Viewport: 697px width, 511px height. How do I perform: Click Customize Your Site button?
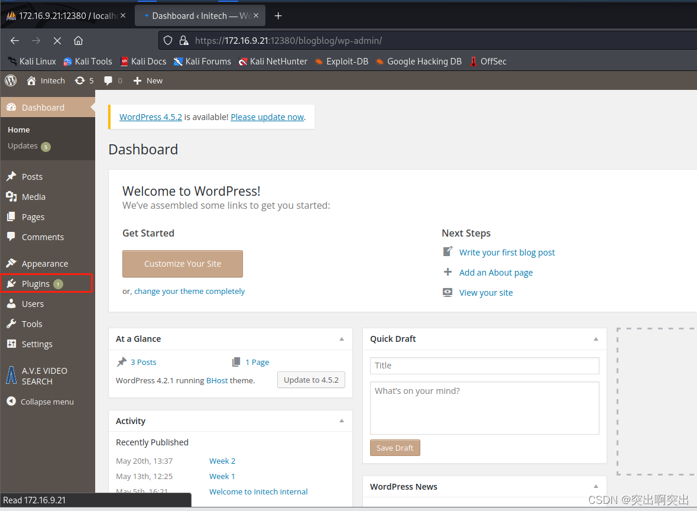click(x=183, y=264)
